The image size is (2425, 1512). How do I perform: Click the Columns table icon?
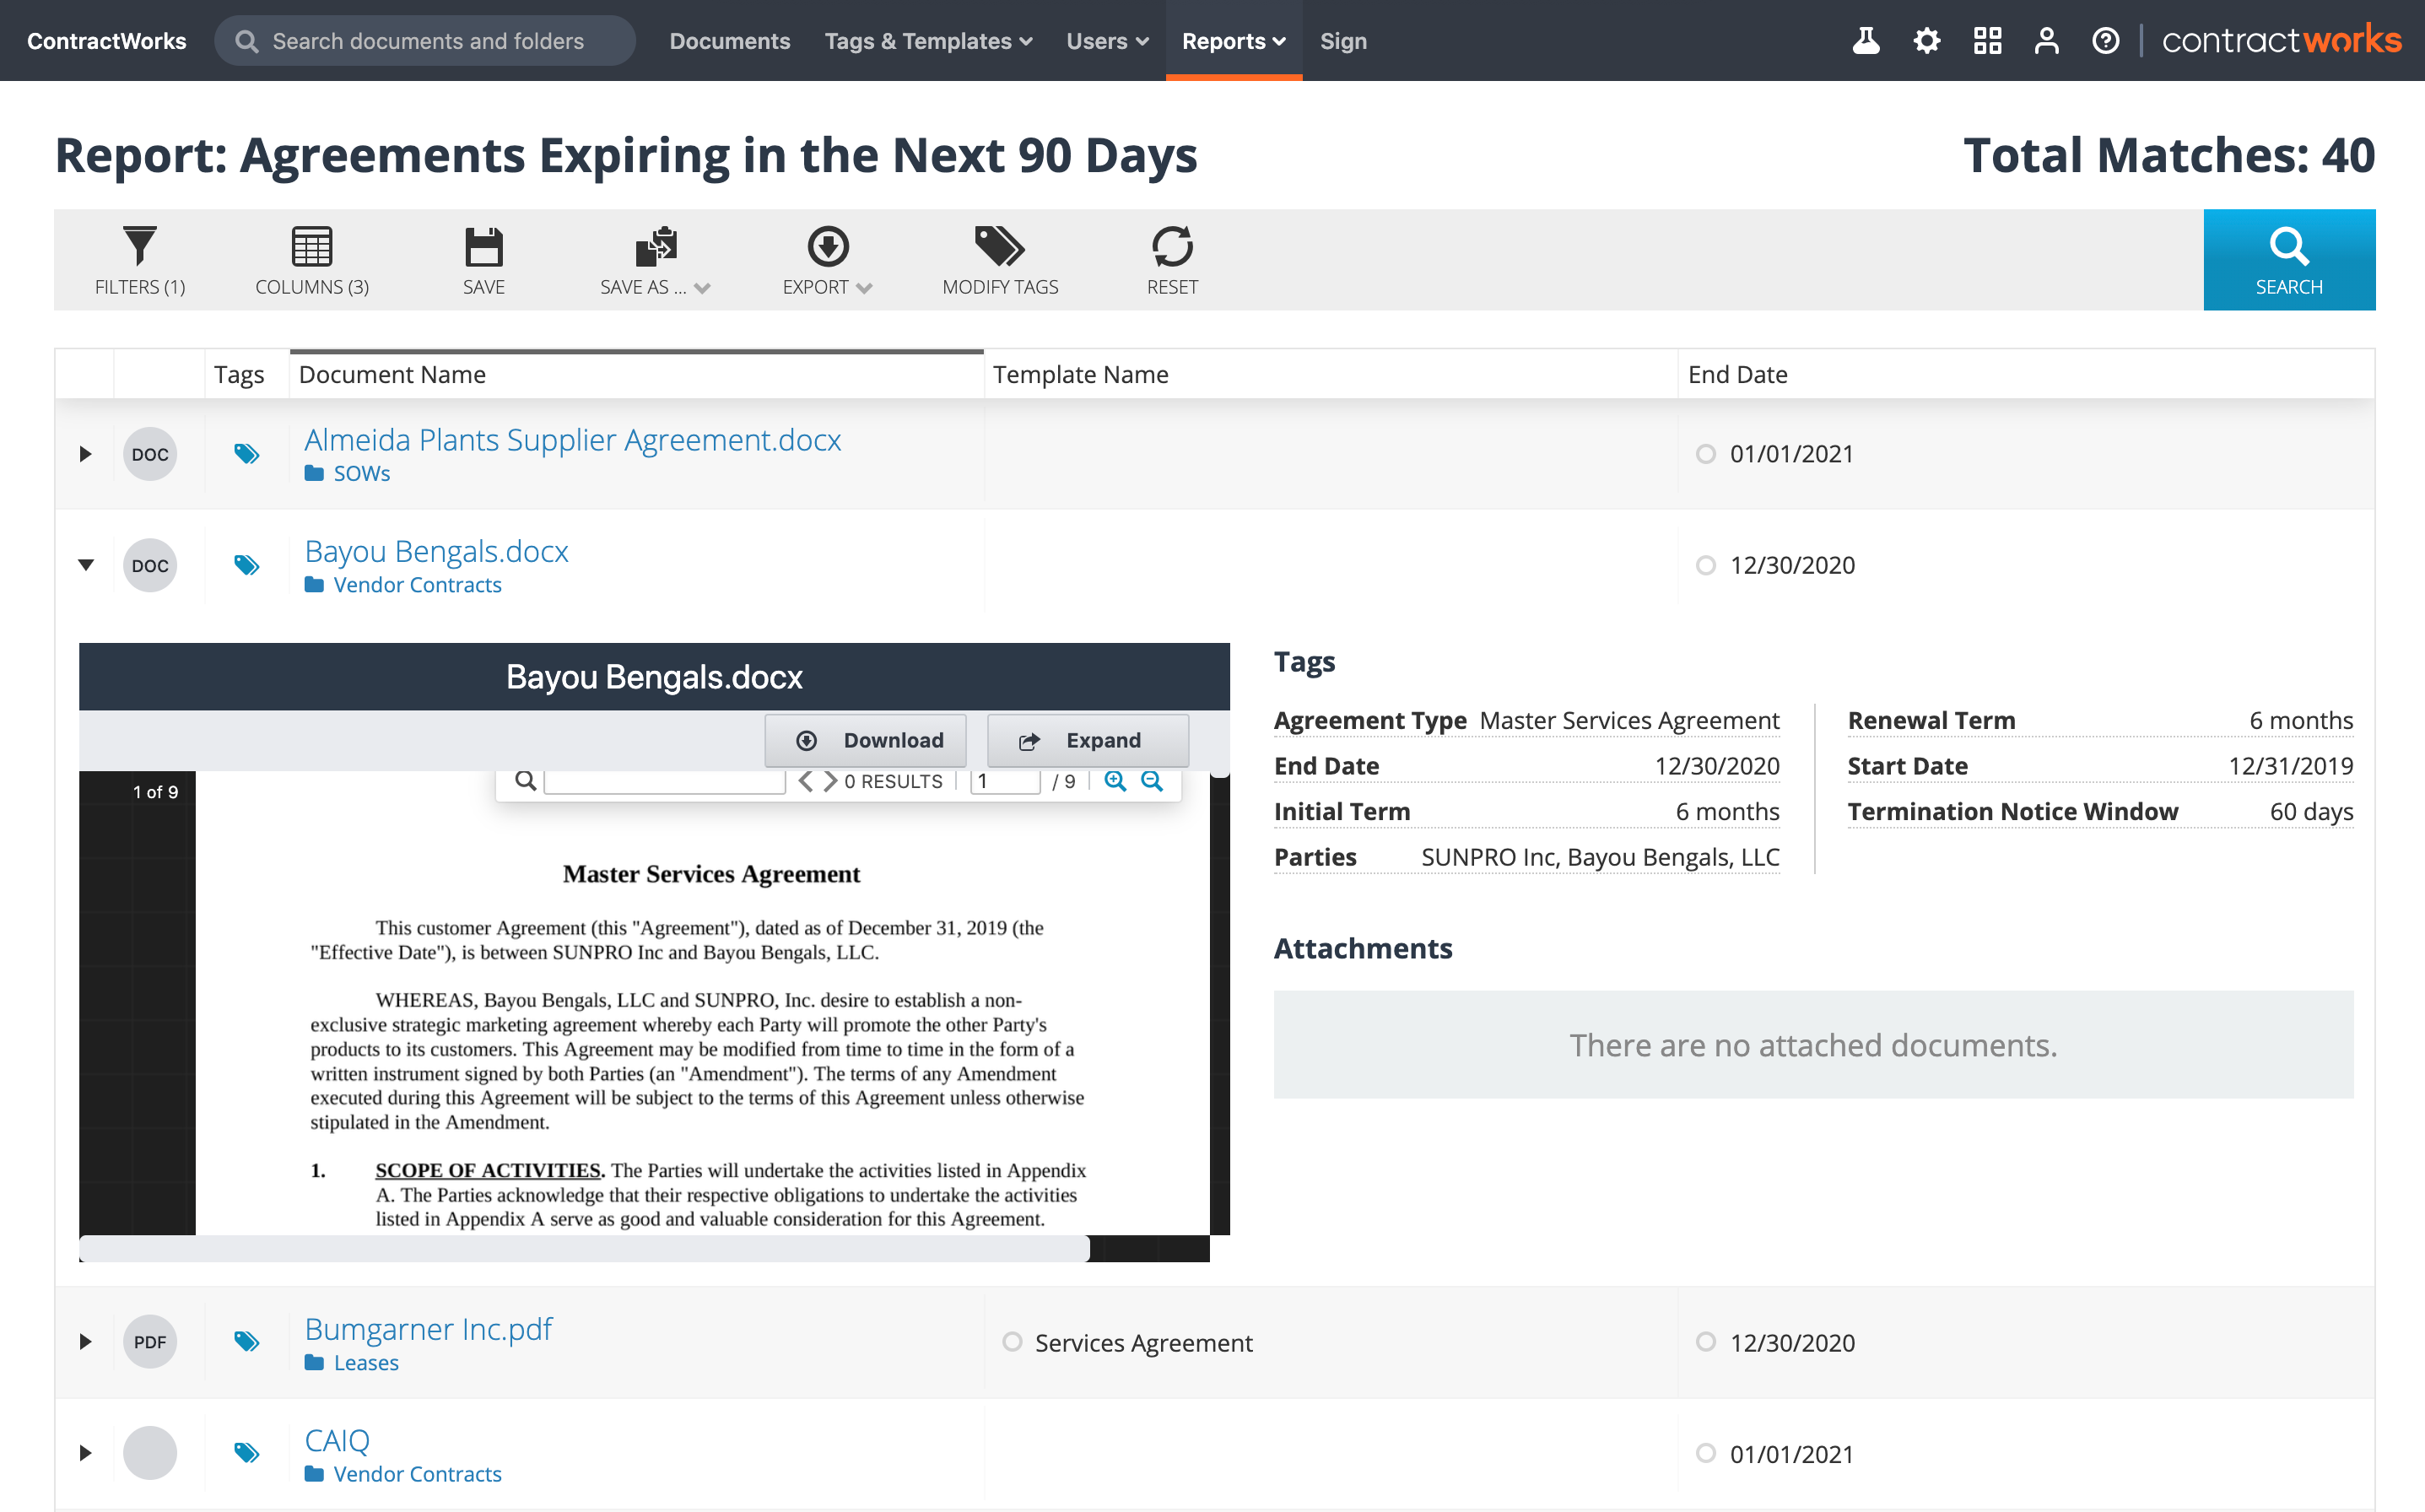pos(311,246)
